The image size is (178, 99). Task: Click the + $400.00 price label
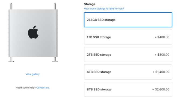pos(162,37)
